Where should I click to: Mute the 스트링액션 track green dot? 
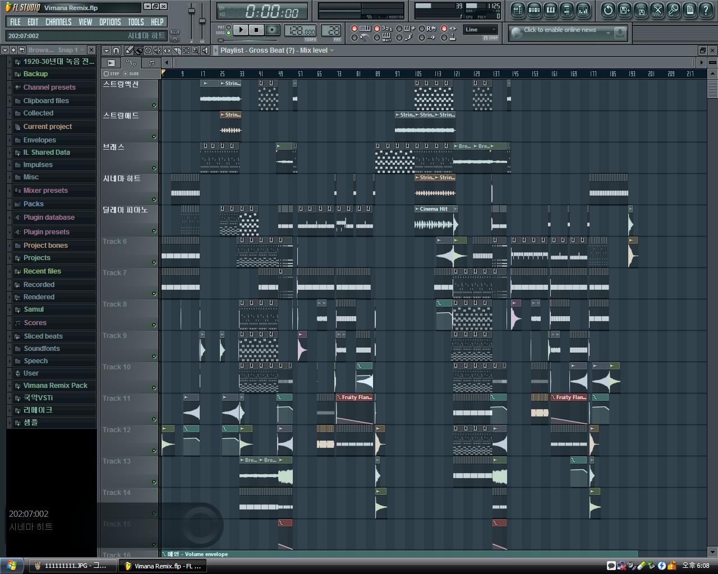click(154, 105)
